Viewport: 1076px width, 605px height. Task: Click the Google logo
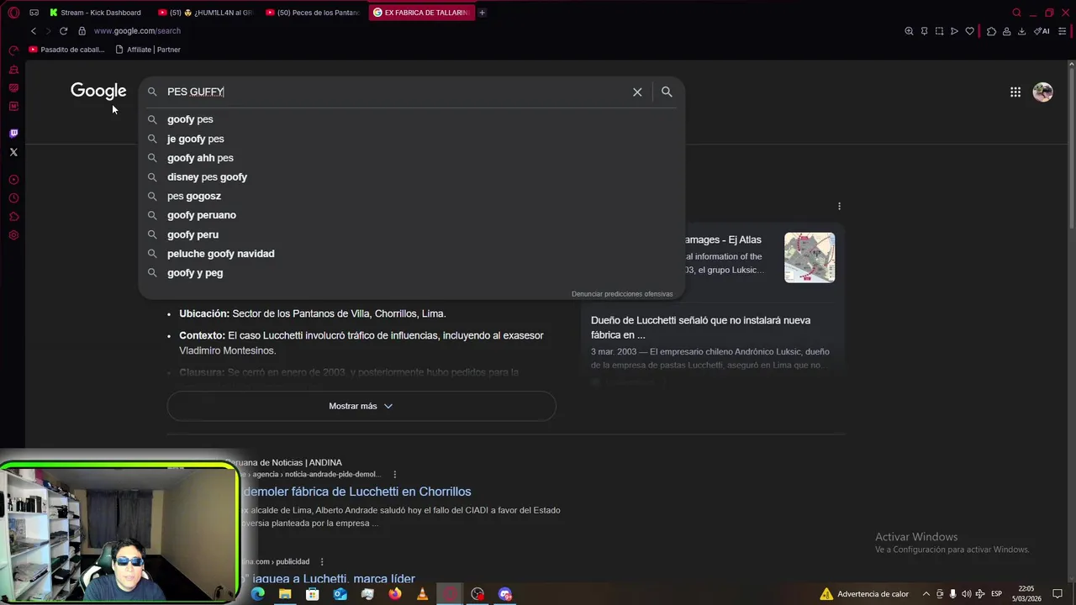pyautogui.click(x=98, y=91)
